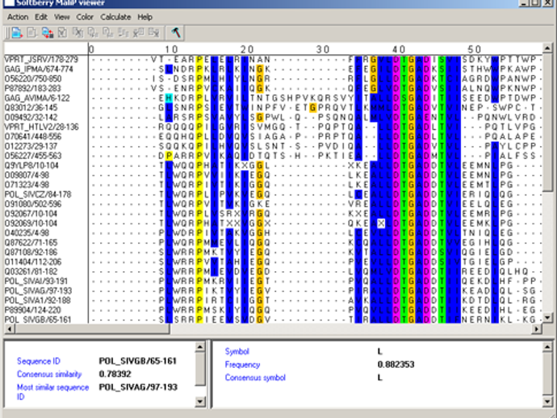The width and height of the screenshot is (557, 418).
Task: Select sequence VPRT_HTLV2/28-136
Action: pos(41,127)
